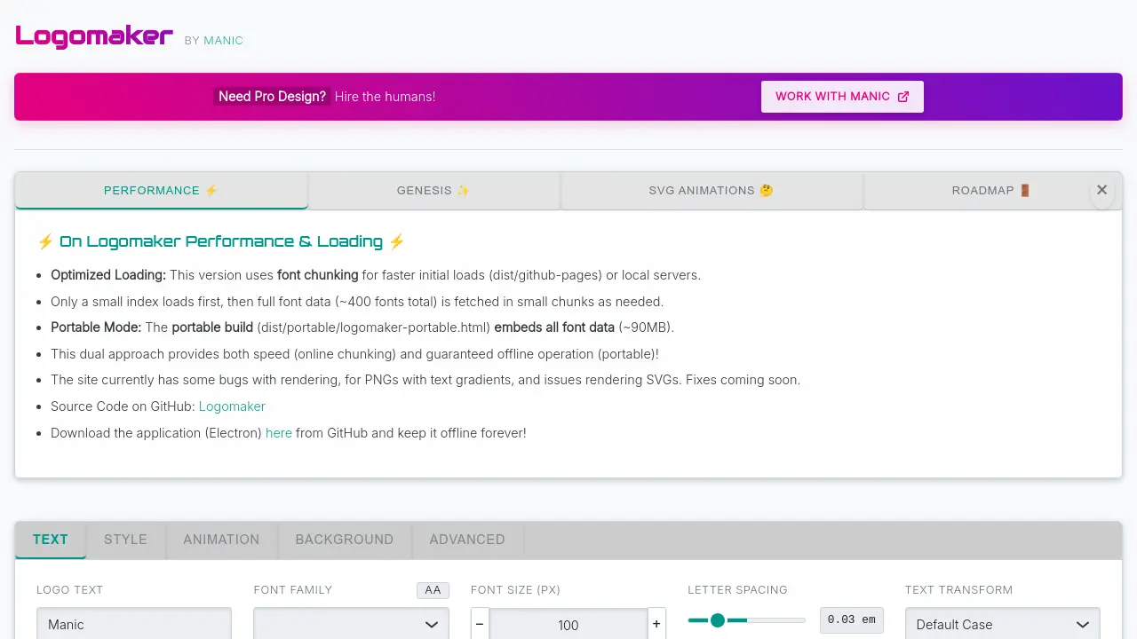The image size is (1137, 639).
Task: Open the BACKGROUND settings tab
Action: point(344,540)
